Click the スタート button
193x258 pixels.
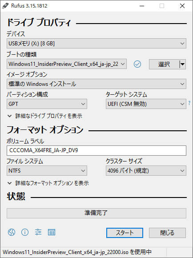point(125,233)
